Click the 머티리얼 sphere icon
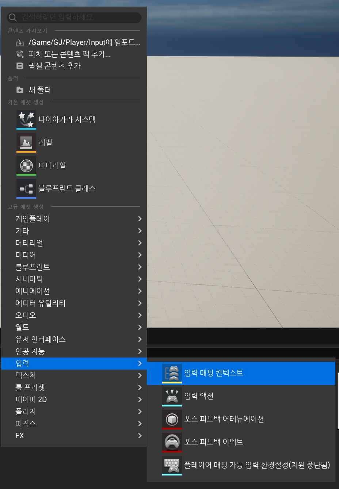Image resolution: width=339 pixels, height=489 pixels. [26, 166]
